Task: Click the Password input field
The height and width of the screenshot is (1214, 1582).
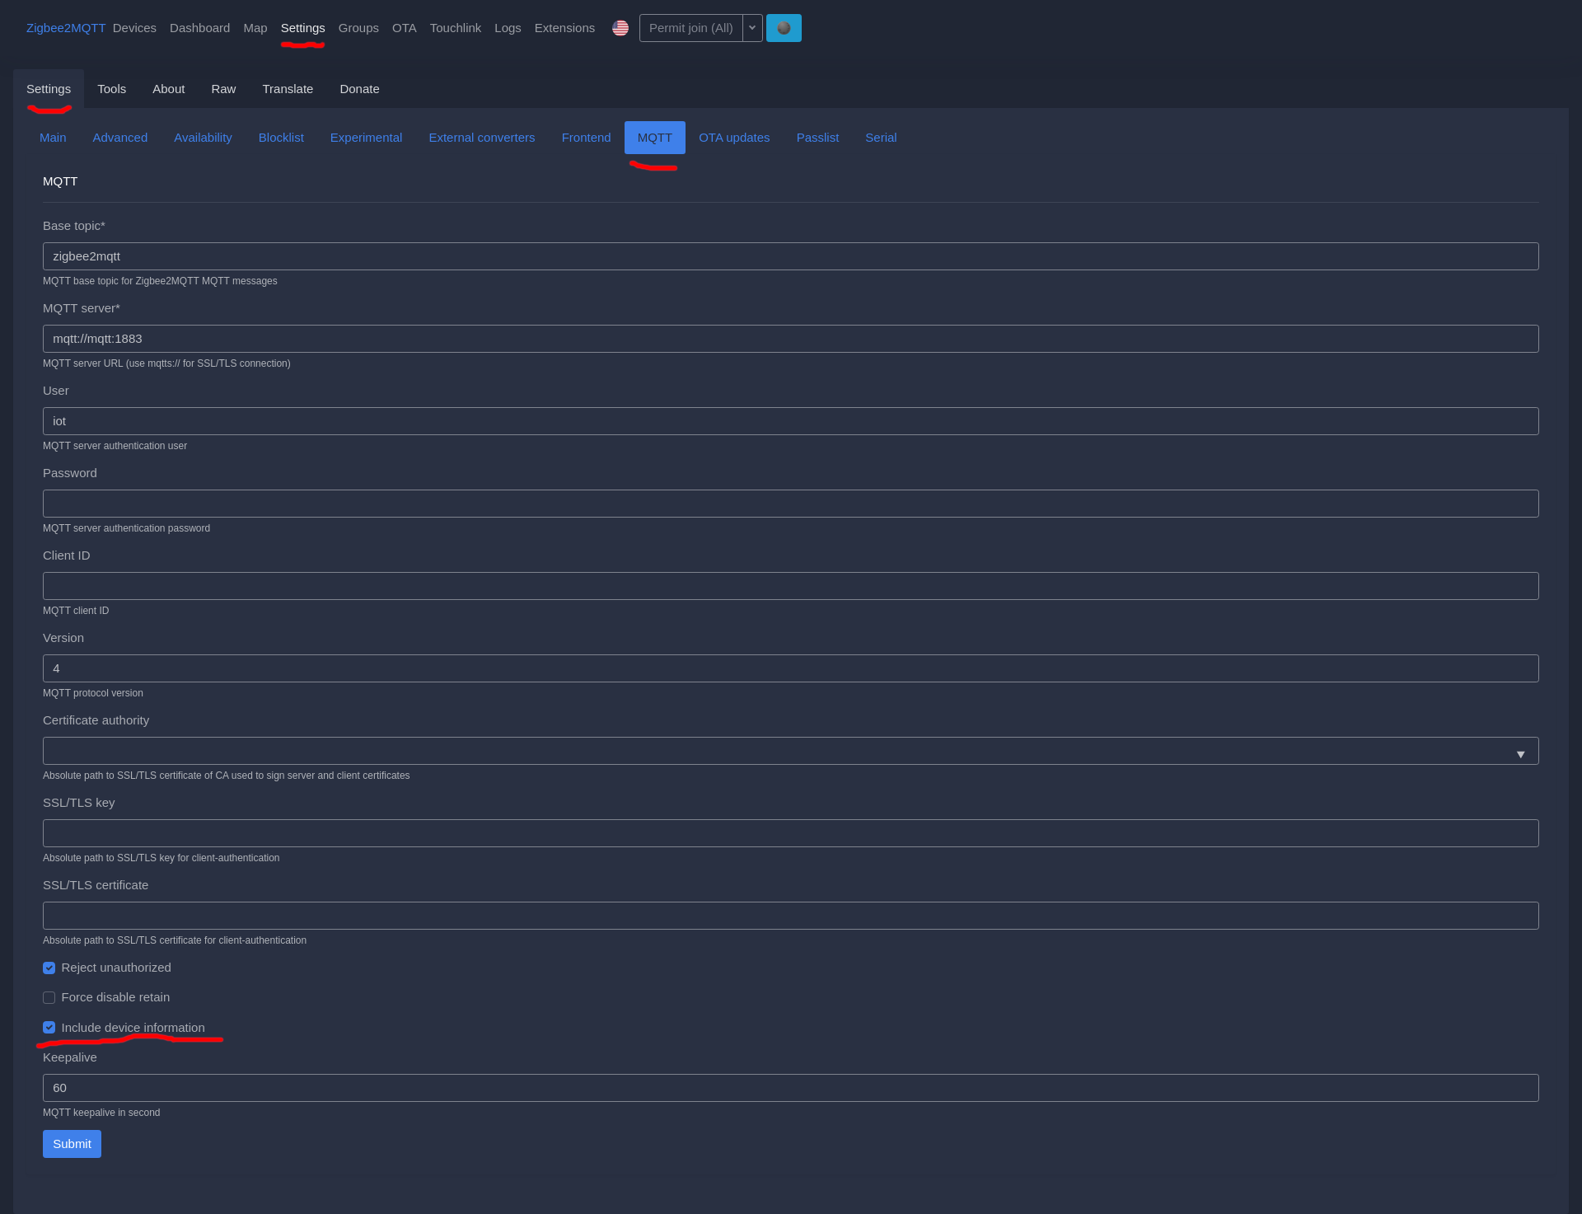Action: coord(790,504)
